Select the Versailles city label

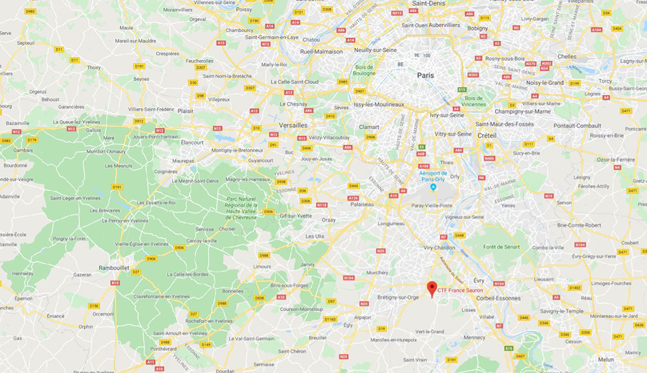[293, 125]
